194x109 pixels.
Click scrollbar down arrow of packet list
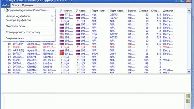click(189, 71)
